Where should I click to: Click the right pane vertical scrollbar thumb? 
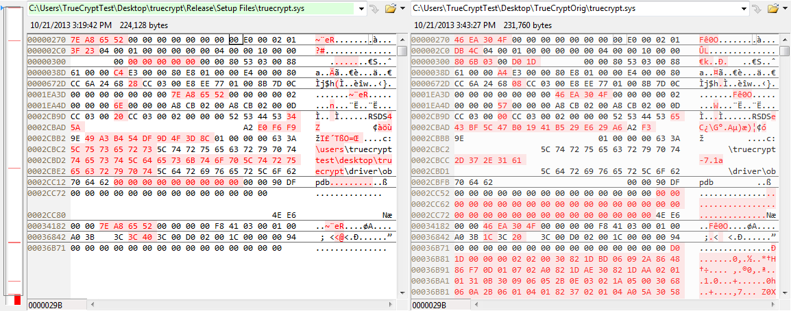(785, 51)
